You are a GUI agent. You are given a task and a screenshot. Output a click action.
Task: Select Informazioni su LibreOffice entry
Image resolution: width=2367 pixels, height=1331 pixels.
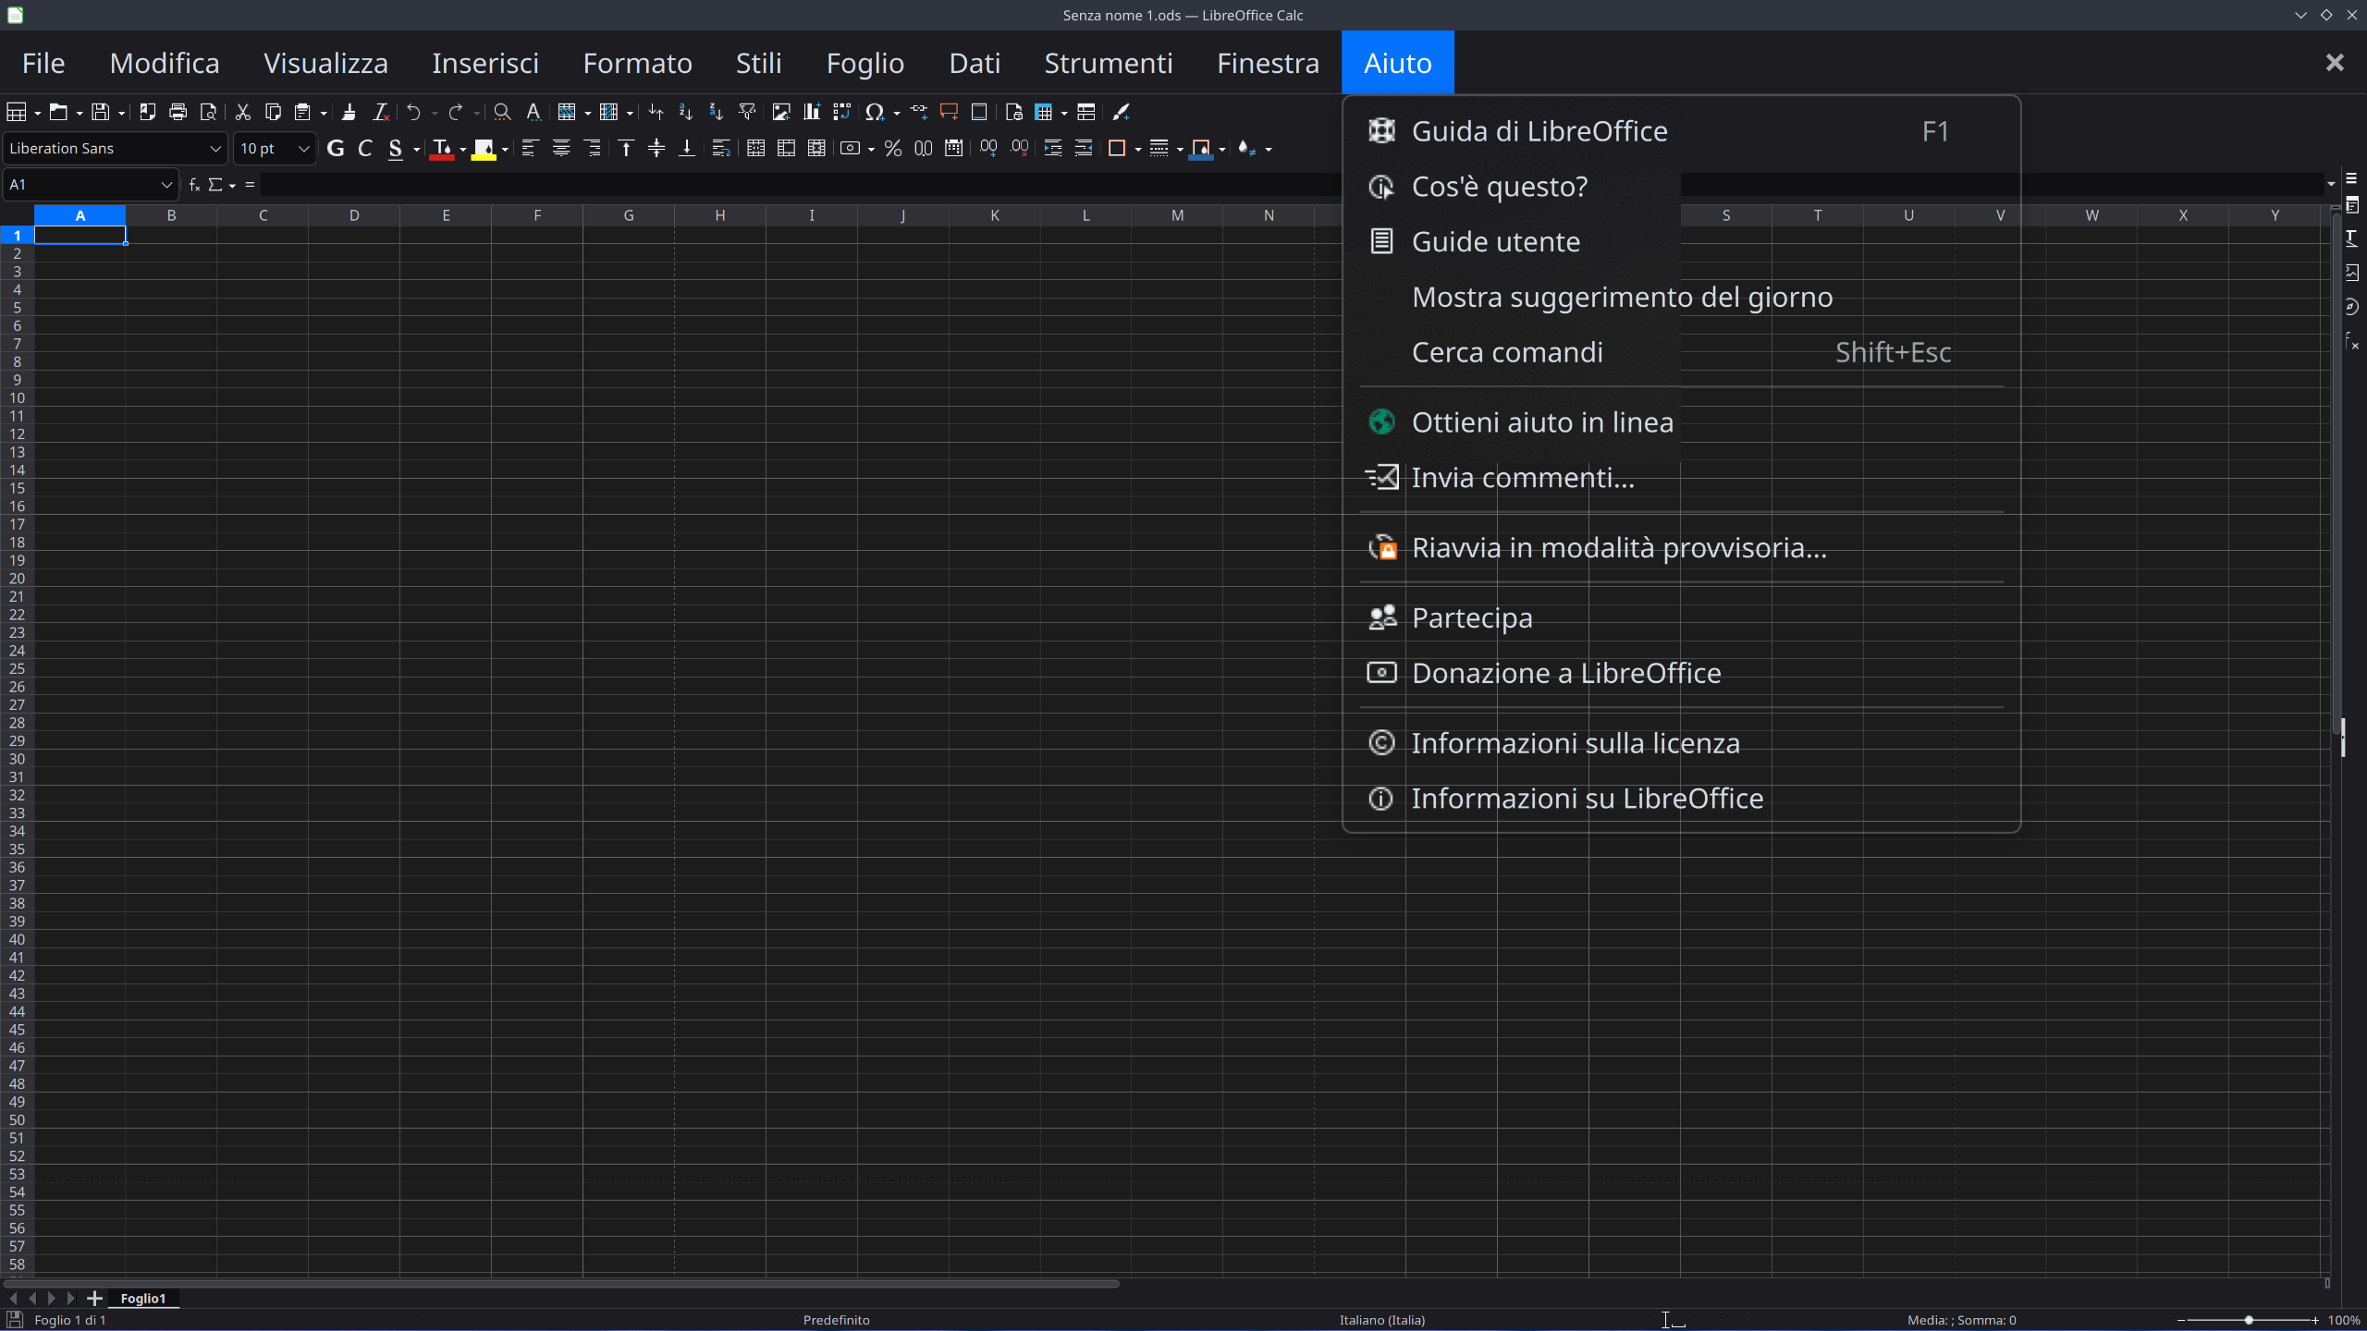1681,798
